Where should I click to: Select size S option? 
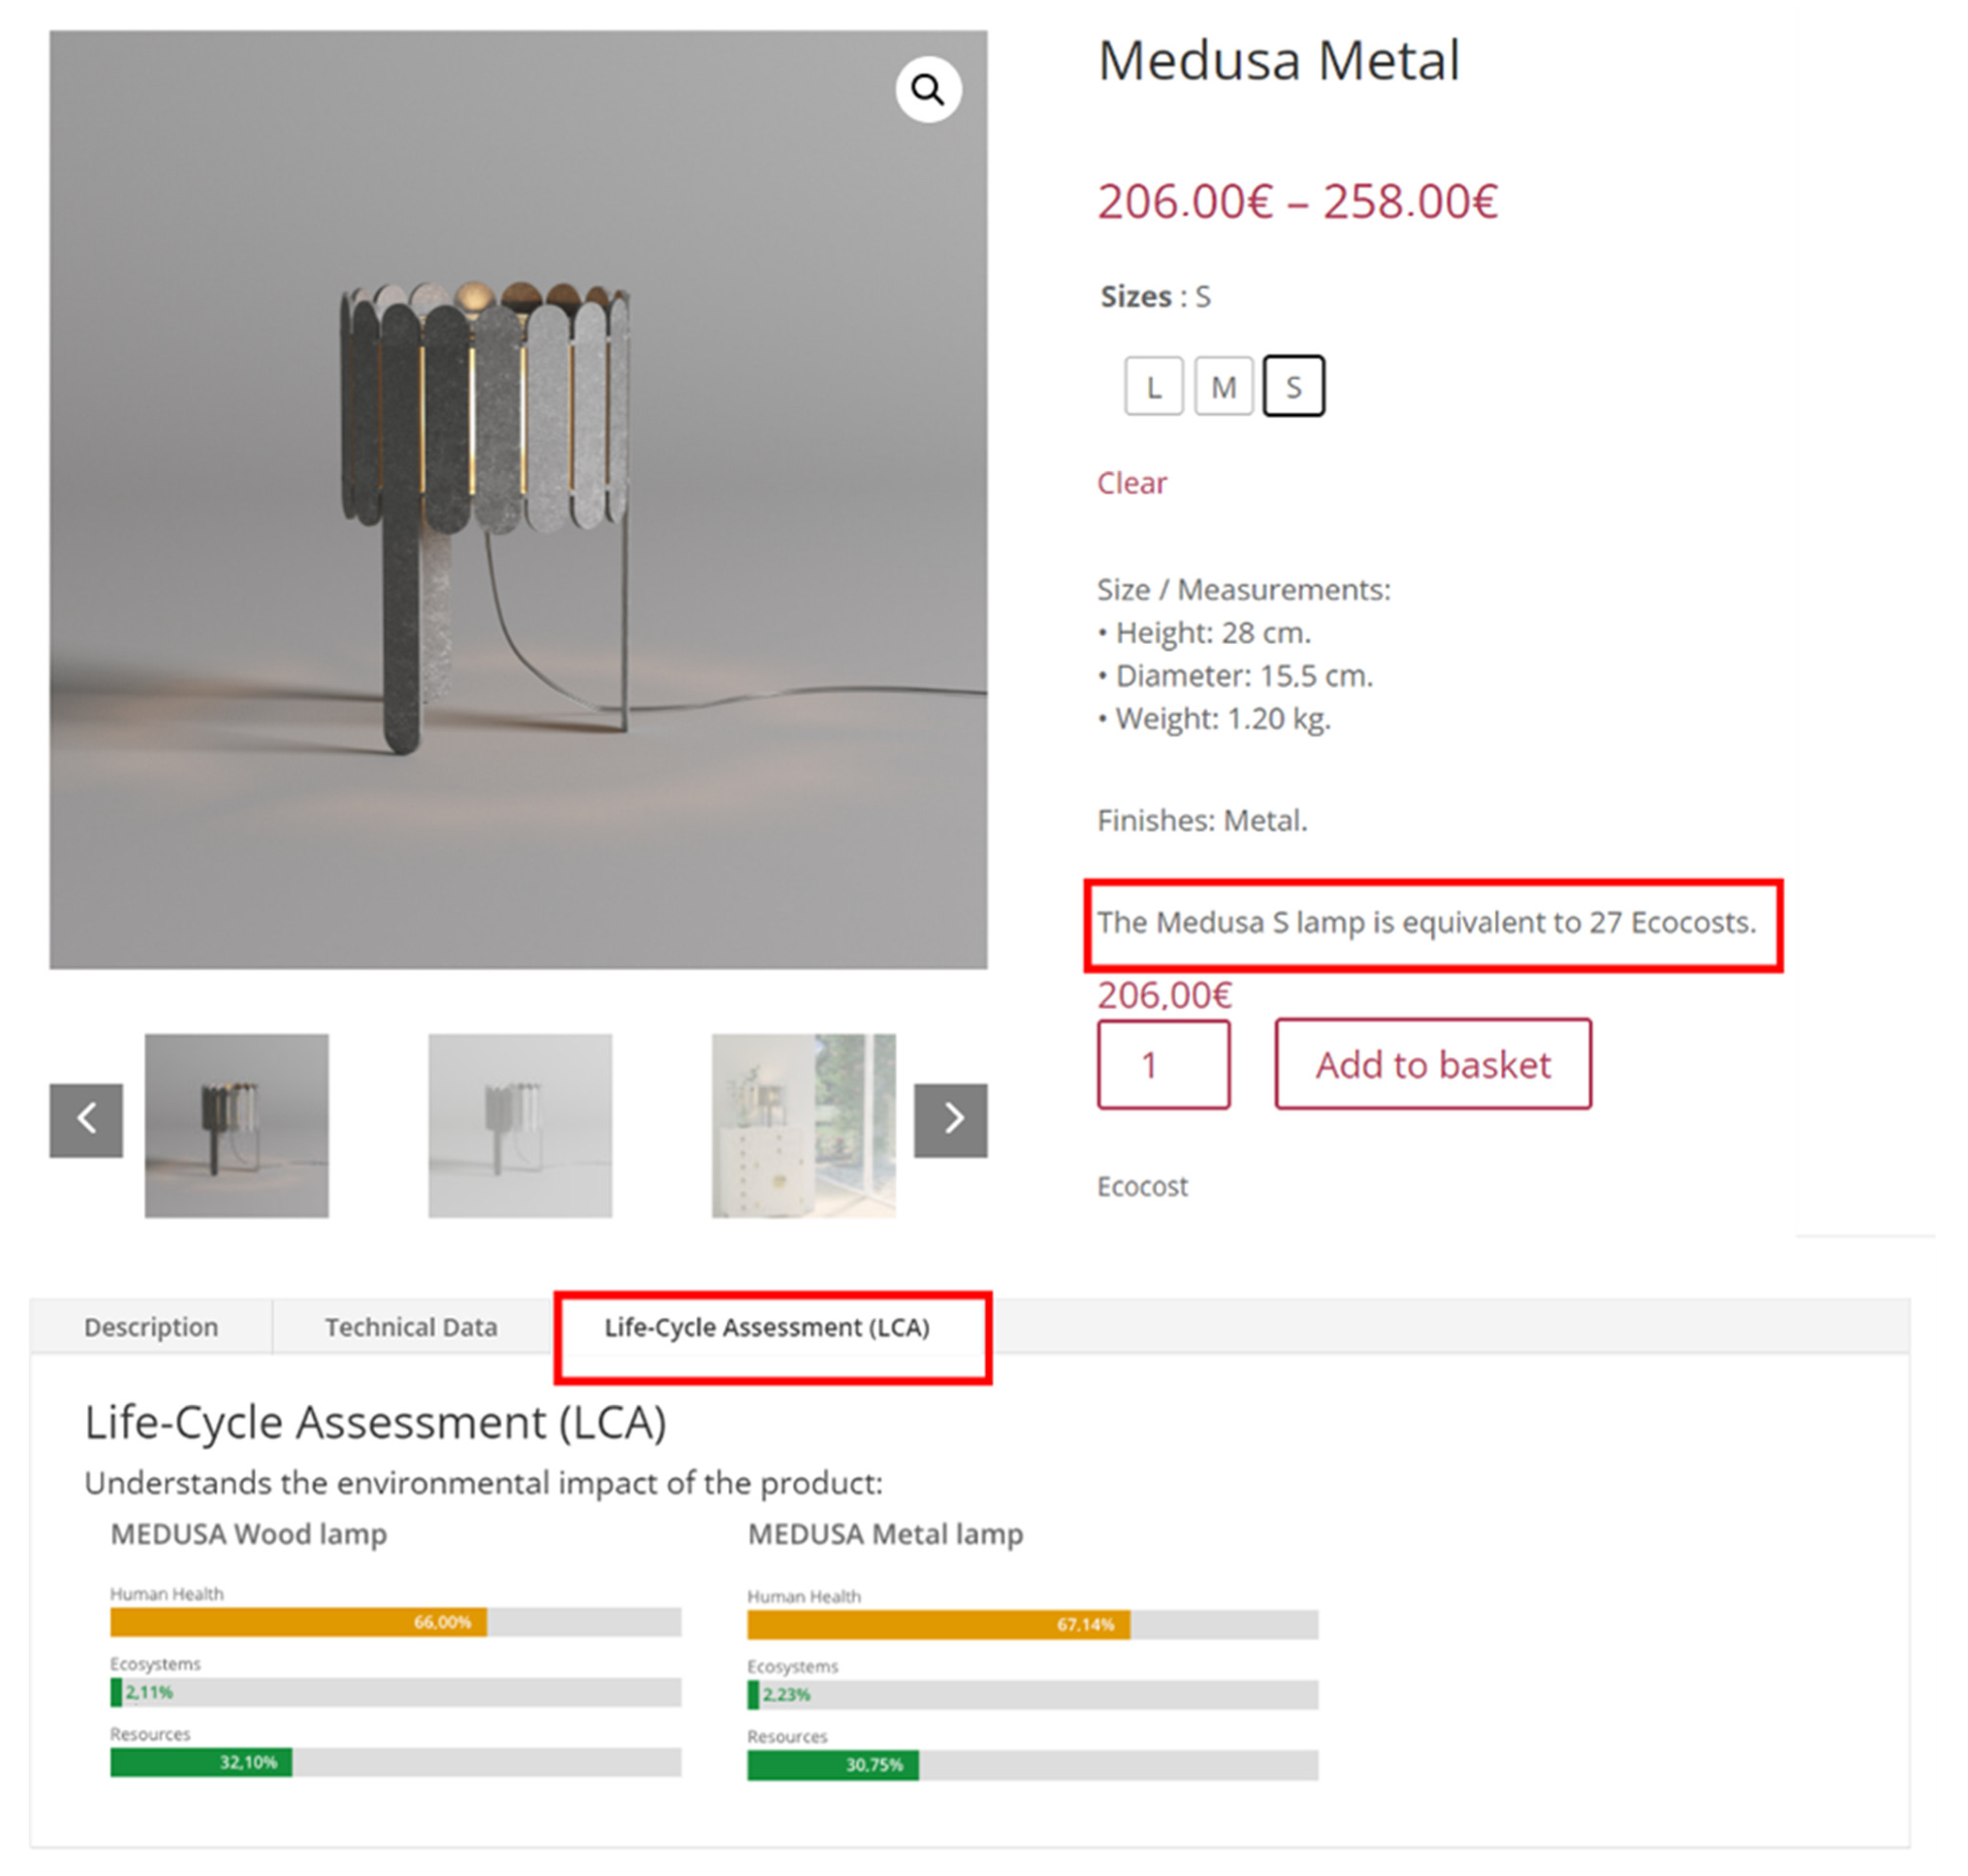tap(1294, 386)
